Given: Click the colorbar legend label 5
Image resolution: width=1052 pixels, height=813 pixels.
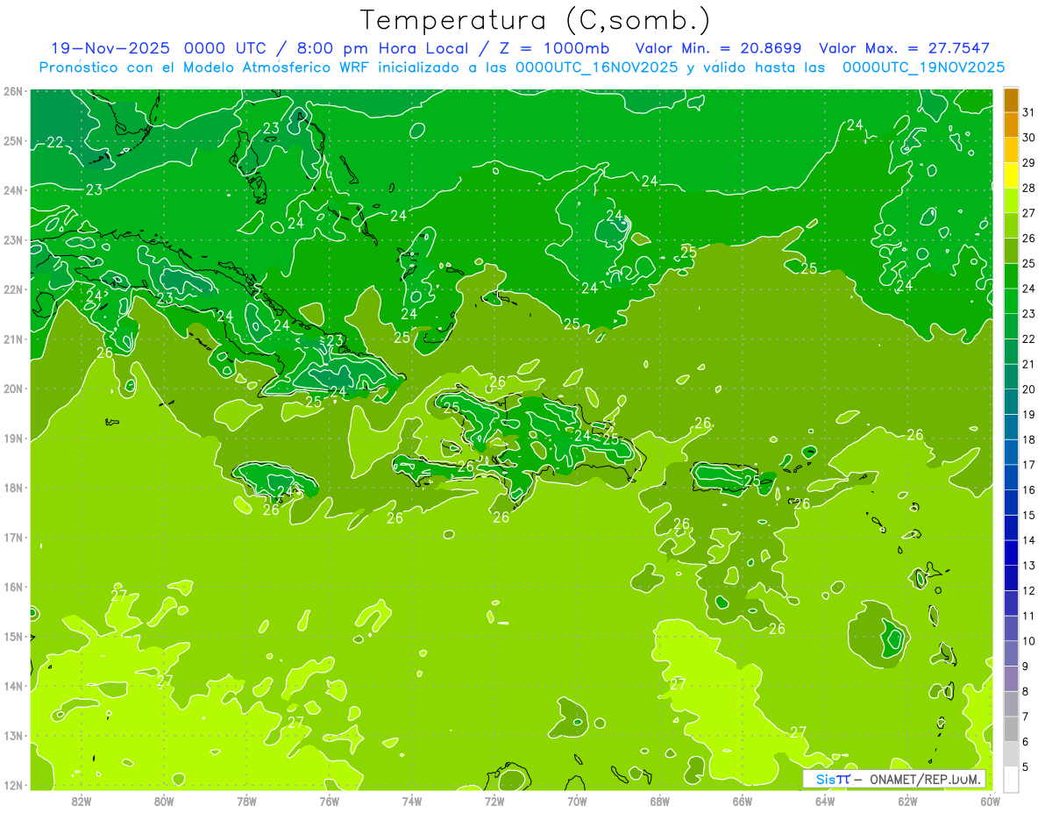Looking at the screenshot, I should [x=1025, y=767].
